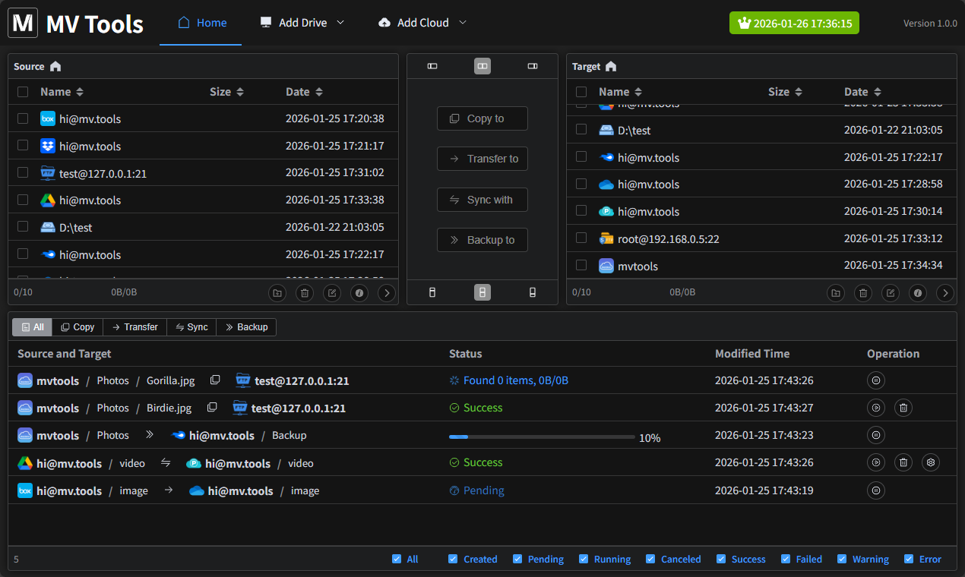Check the select-all checkbox in the Source panel

(x=23, y=91)
